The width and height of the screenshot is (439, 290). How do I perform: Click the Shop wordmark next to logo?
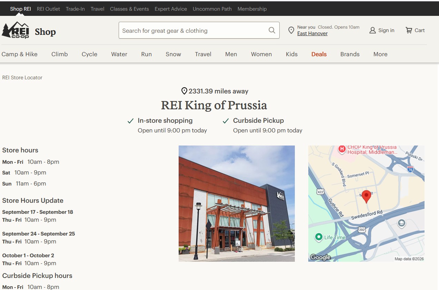(45, 32)
